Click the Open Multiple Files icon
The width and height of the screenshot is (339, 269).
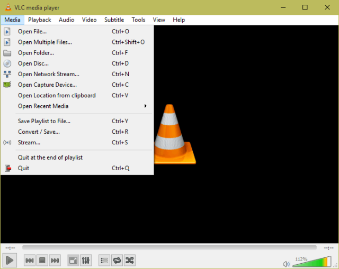point(7,42)
